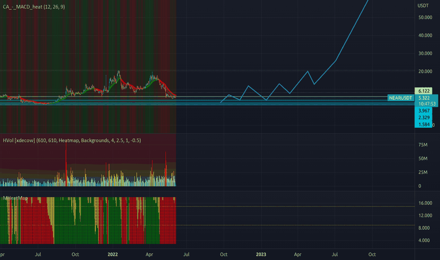This screenshot has height=260, width=440.
Task: Click the 75M volume axis value
Action: click(x=423, y=145)
